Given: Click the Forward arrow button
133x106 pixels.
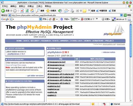Looking at the screenshot, I should [15, 11].
